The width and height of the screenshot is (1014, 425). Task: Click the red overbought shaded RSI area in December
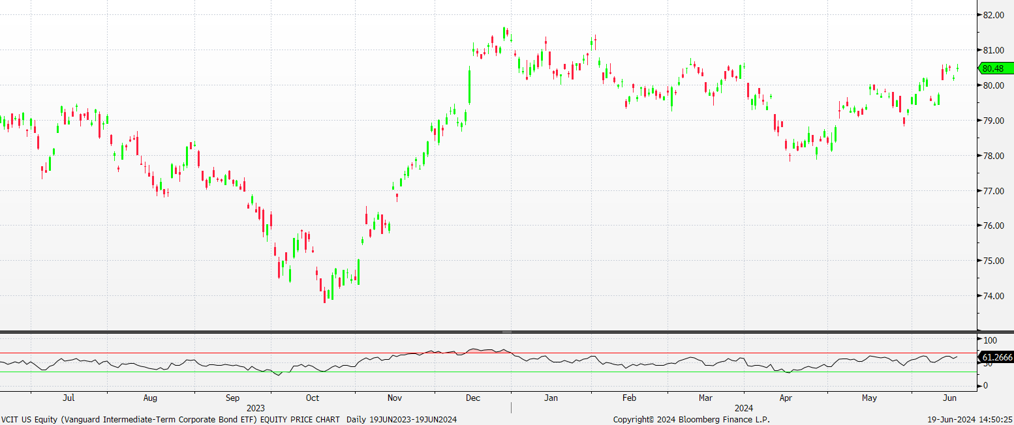pyautogui.click(x=487, y=351)
